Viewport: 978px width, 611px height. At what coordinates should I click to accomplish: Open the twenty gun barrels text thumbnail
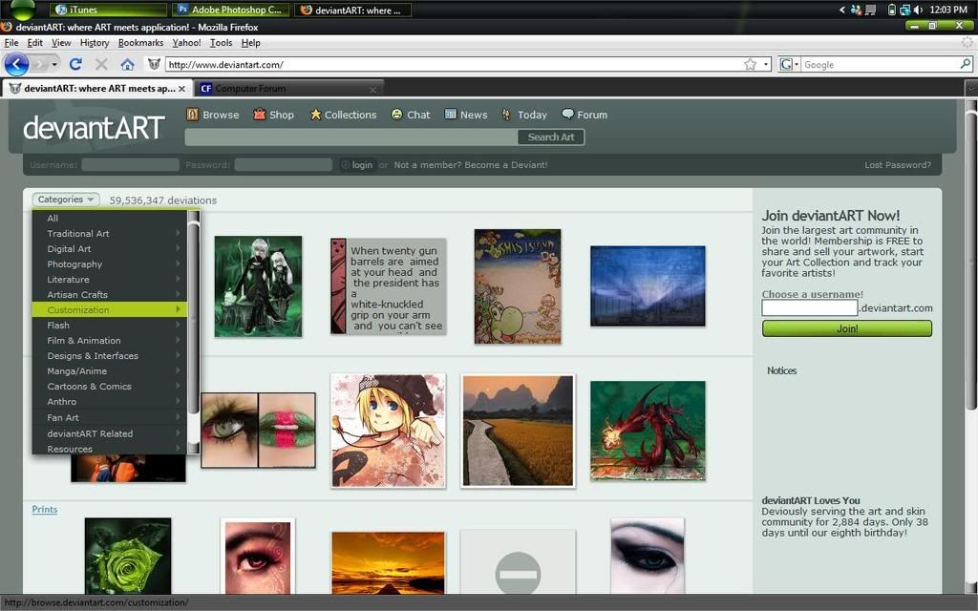[x=388, y=285]
